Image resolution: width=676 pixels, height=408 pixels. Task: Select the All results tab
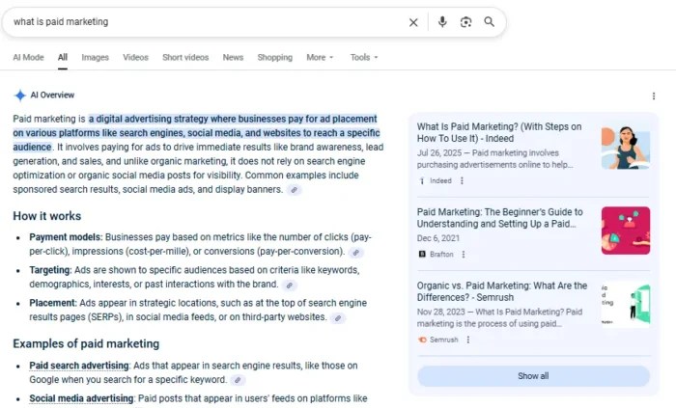click(63, 57)
